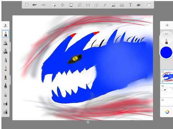Screen dimensions: 173x129
Task: Hide the blue dragon top layer
Action: click(x=163, y=72)
